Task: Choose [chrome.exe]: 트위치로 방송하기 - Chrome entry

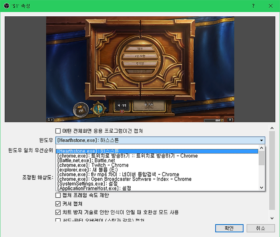Action: 157,156
